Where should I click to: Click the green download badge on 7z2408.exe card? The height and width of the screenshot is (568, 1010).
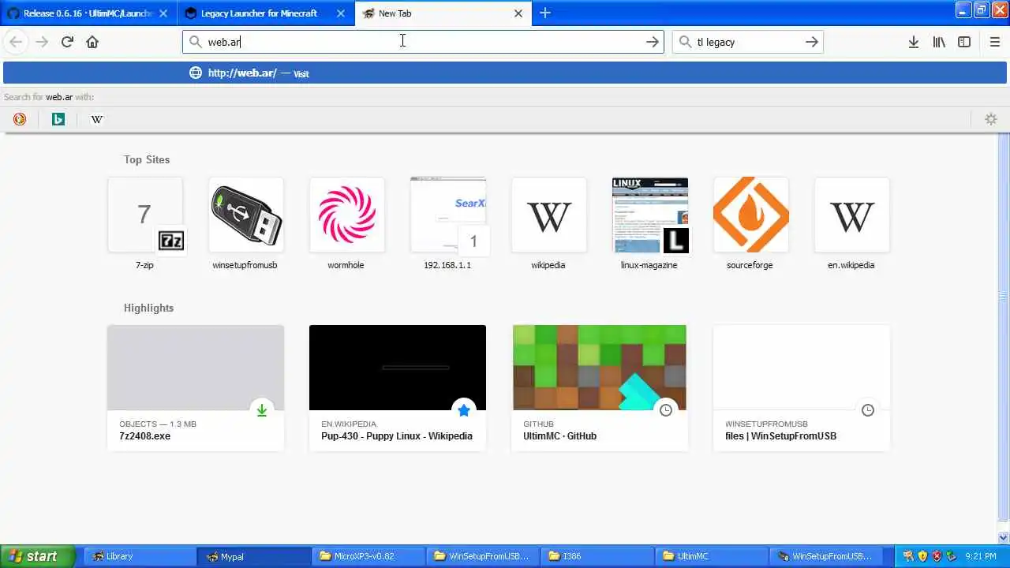(x=262, y=410)
